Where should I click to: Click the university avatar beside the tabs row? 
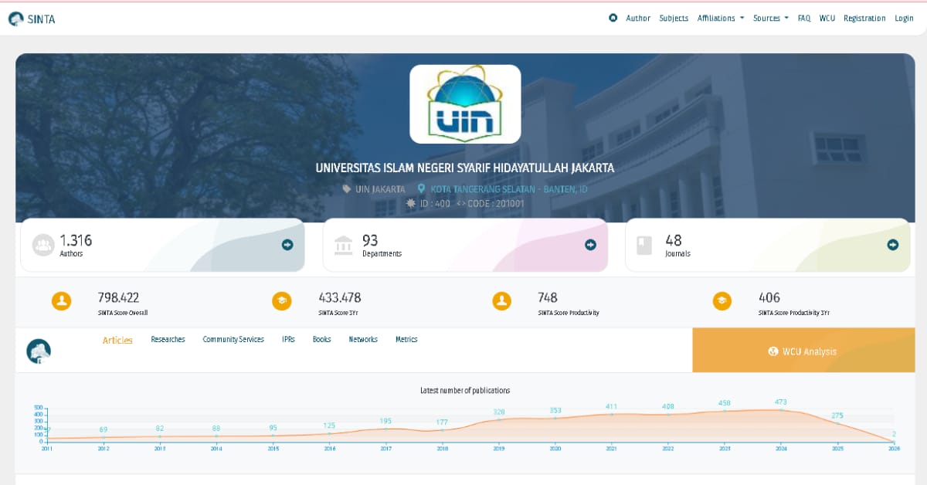tap(38, 350)
